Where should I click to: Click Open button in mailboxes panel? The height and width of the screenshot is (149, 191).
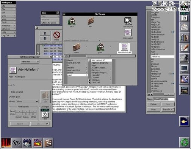click(x=153, y=109)
